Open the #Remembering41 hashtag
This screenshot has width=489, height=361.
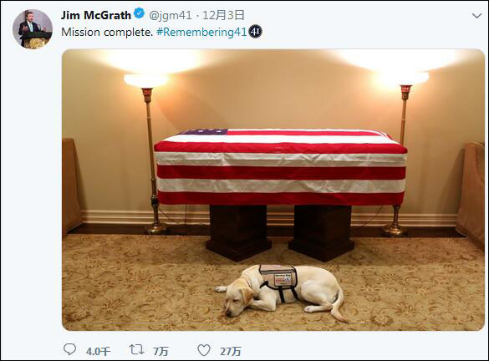point(201,32)
